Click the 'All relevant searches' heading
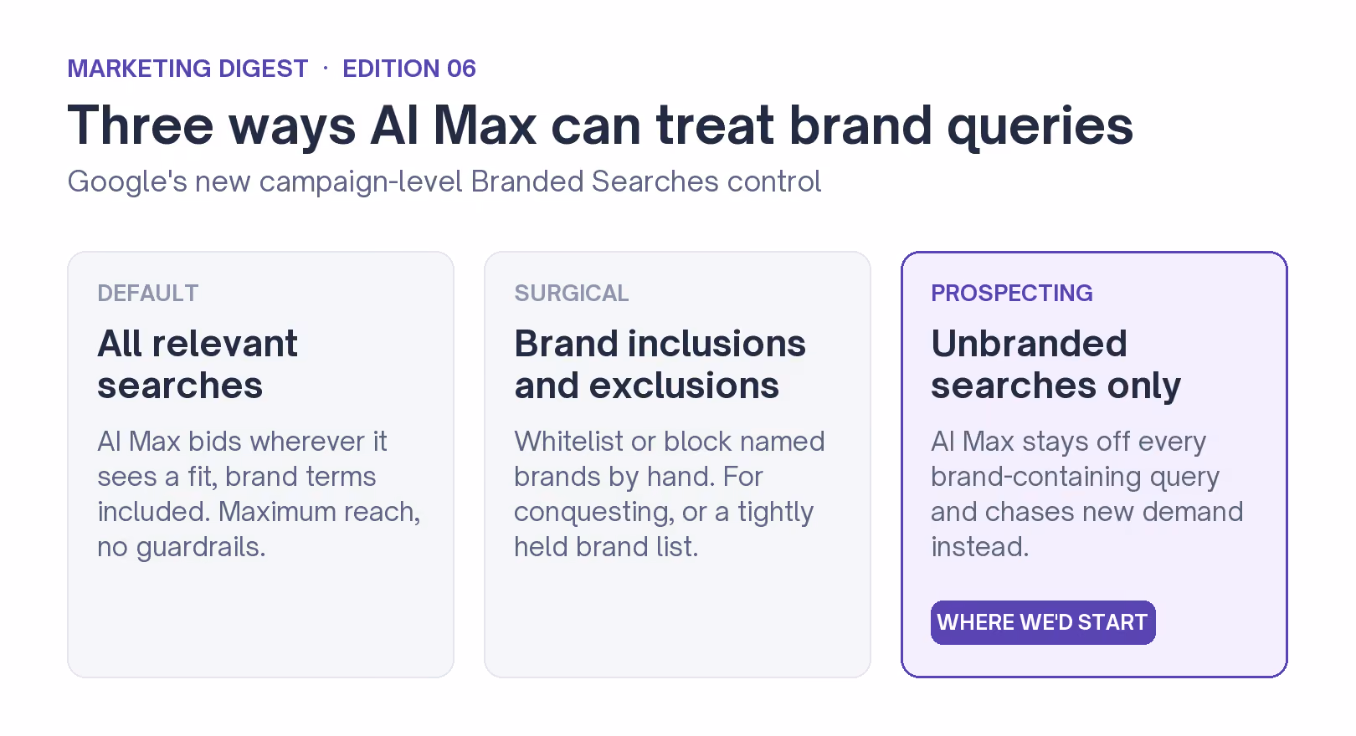 point(198,365)
